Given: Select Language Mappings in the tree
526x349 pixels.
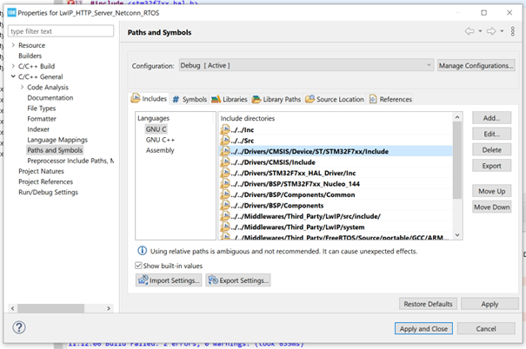Looking at the screenshot, I should pyautogui.click(x=57, y=139).
